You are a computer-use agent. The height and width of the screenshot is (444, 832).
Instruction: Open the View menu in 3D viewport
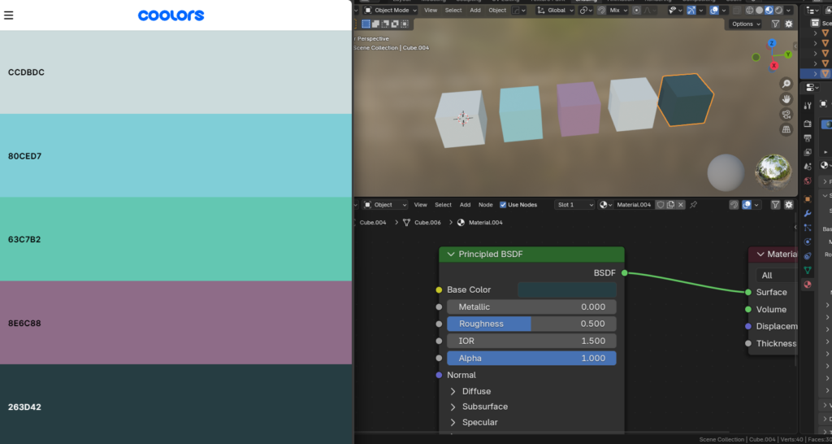(x=431, y=11)
